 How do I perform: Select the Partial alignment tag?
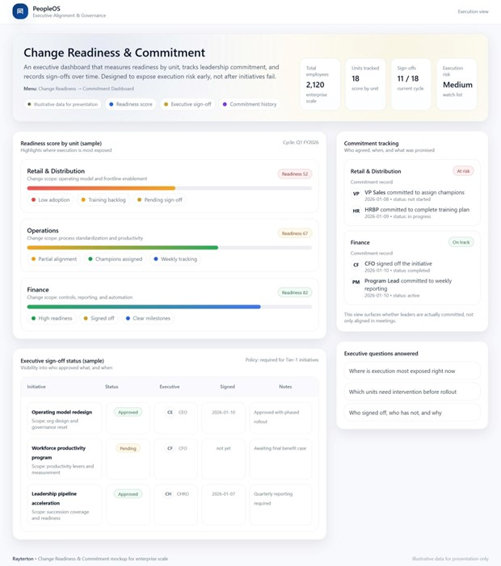tap(54, 259)
